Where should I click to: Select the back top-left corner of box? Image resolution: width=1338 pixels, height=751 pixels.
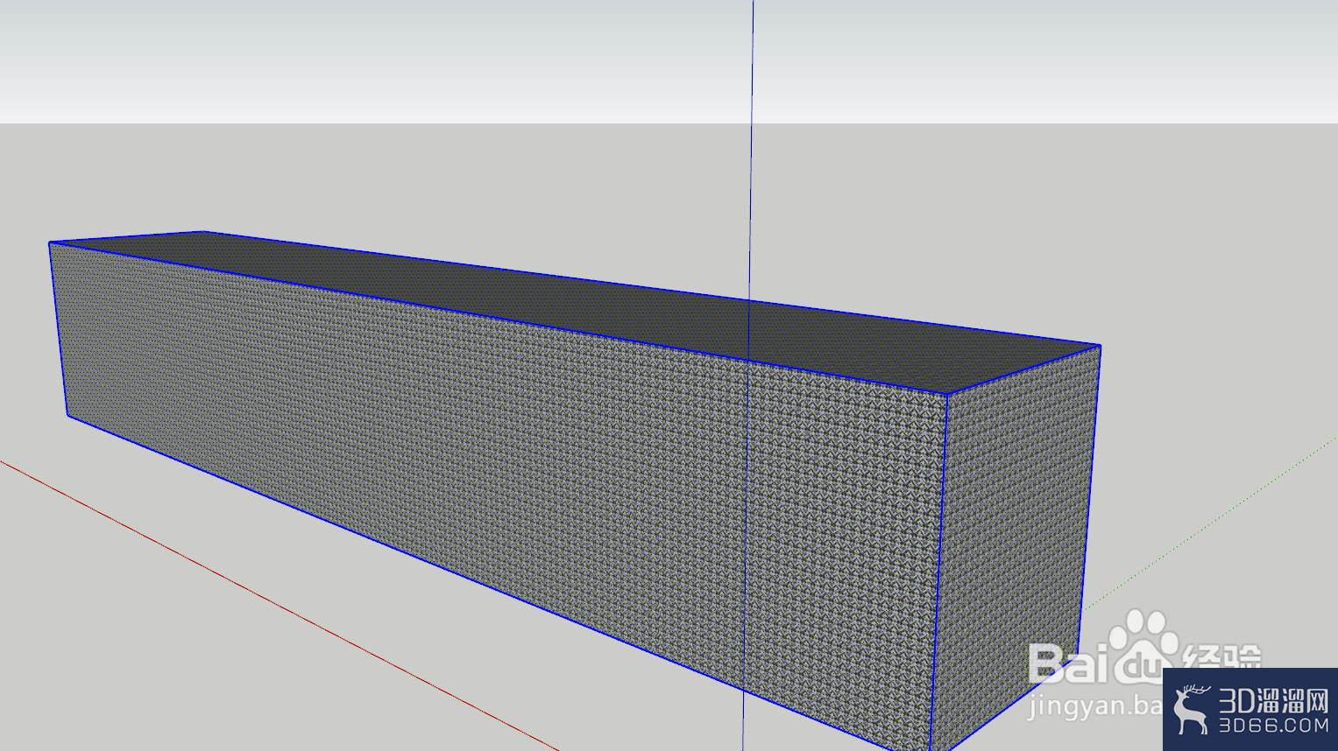pos(204,232)
